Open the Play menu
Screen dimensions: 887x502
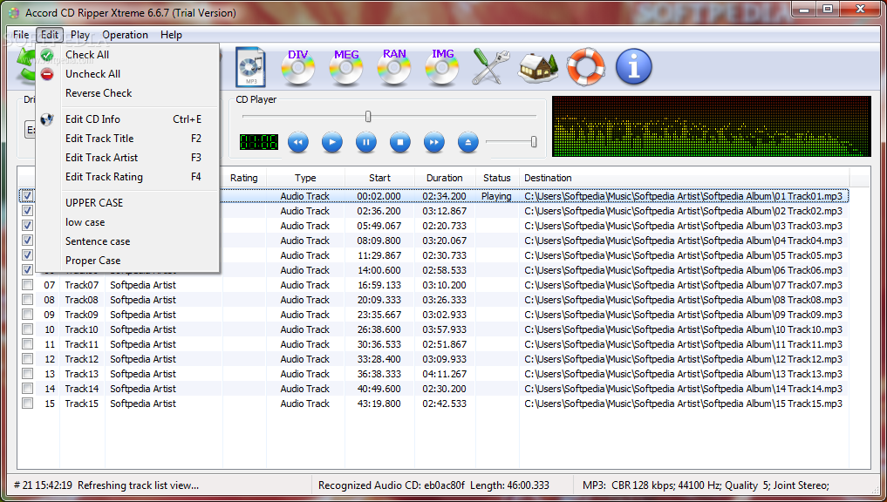tap(79, 35)
